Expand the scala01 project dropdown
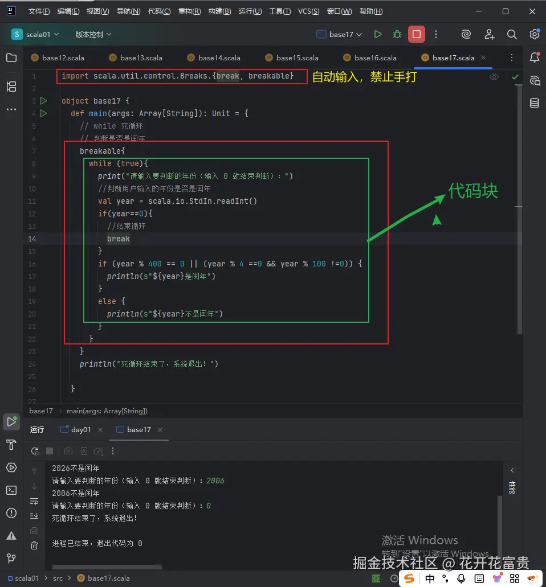The image size is (546, 587). pos(35,34)
